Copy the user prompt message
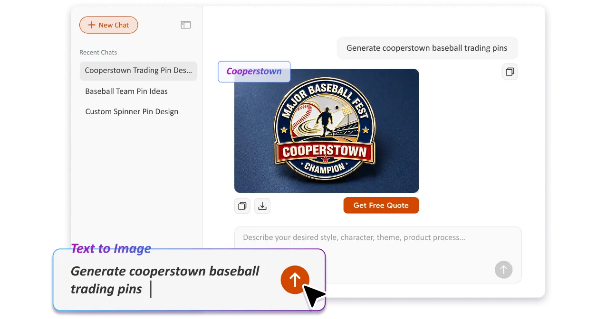The image size is (597, 319). (510, 72)
